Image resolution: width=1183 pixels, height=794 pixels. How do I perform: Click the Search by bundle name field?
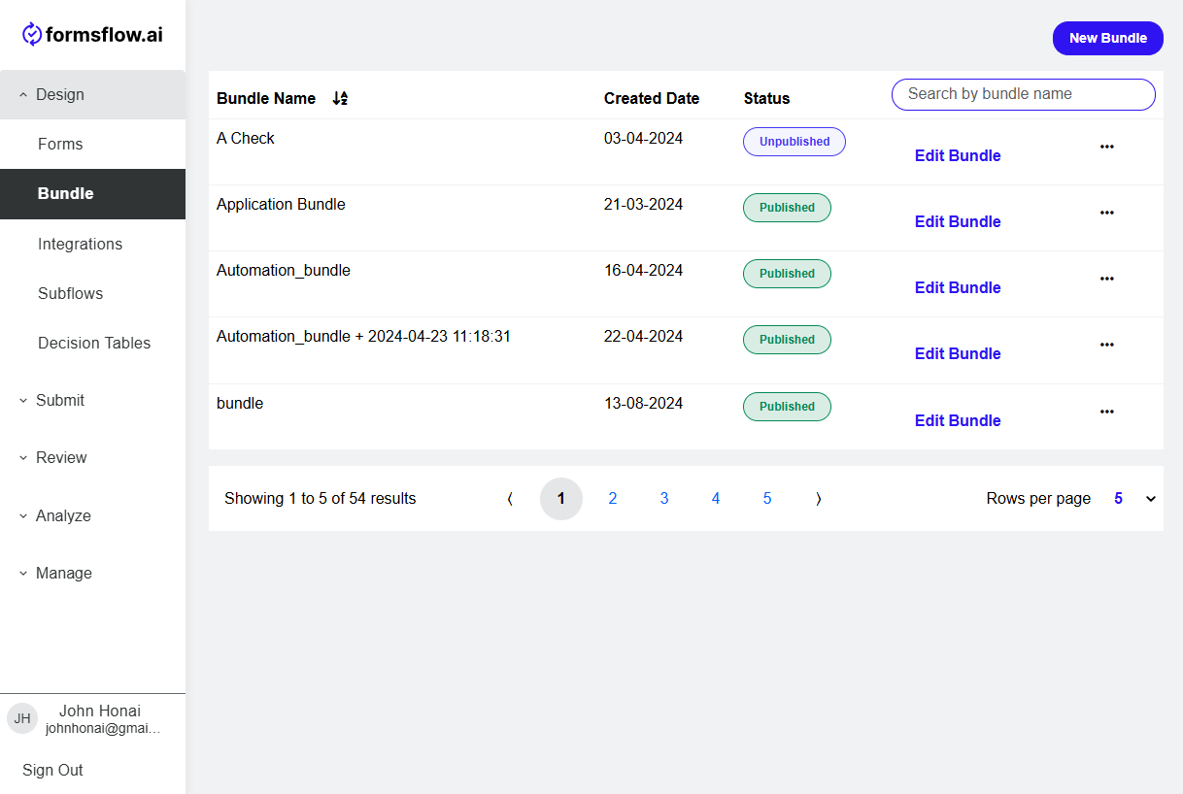pos(1023,94)
